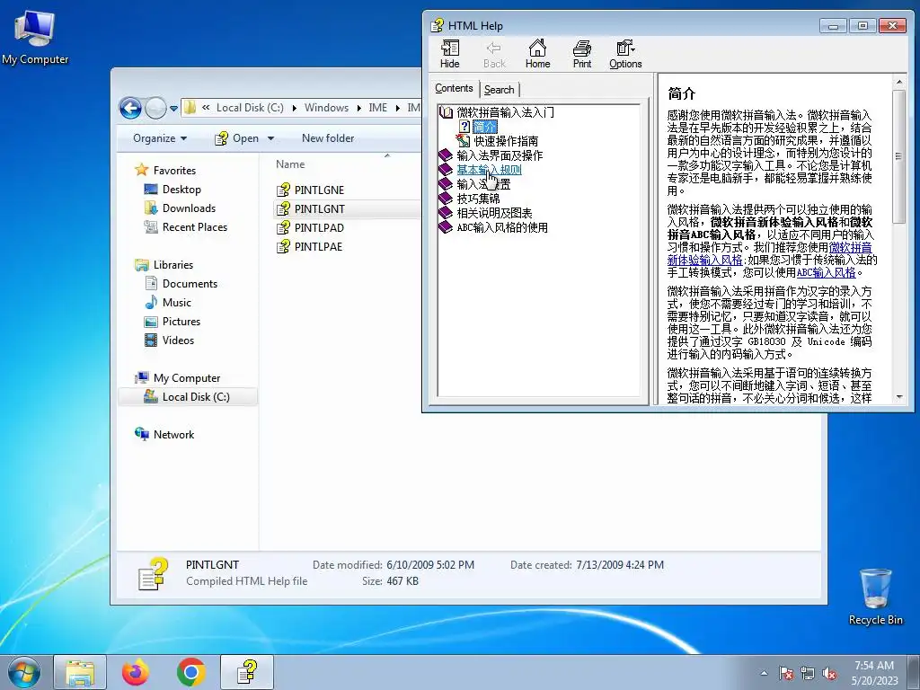Open Recent Places in Favorites

[194, 227]
